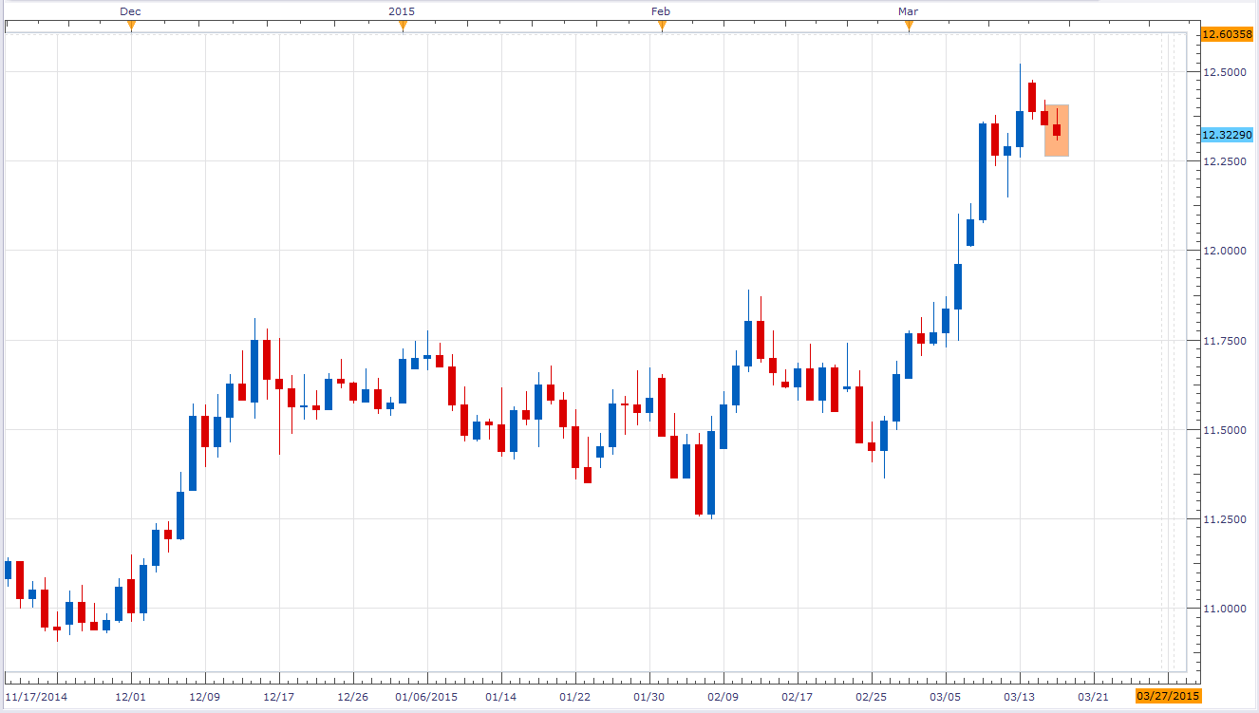The height and width of the screenshot is (713, 1259).
Task: Click the orange marker under 2015
Action: (x=403, y=27)
